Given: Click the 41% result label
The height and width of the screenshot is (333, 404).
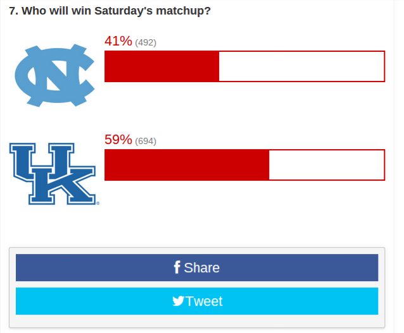Looking at the screenshot, I should 118,41.
